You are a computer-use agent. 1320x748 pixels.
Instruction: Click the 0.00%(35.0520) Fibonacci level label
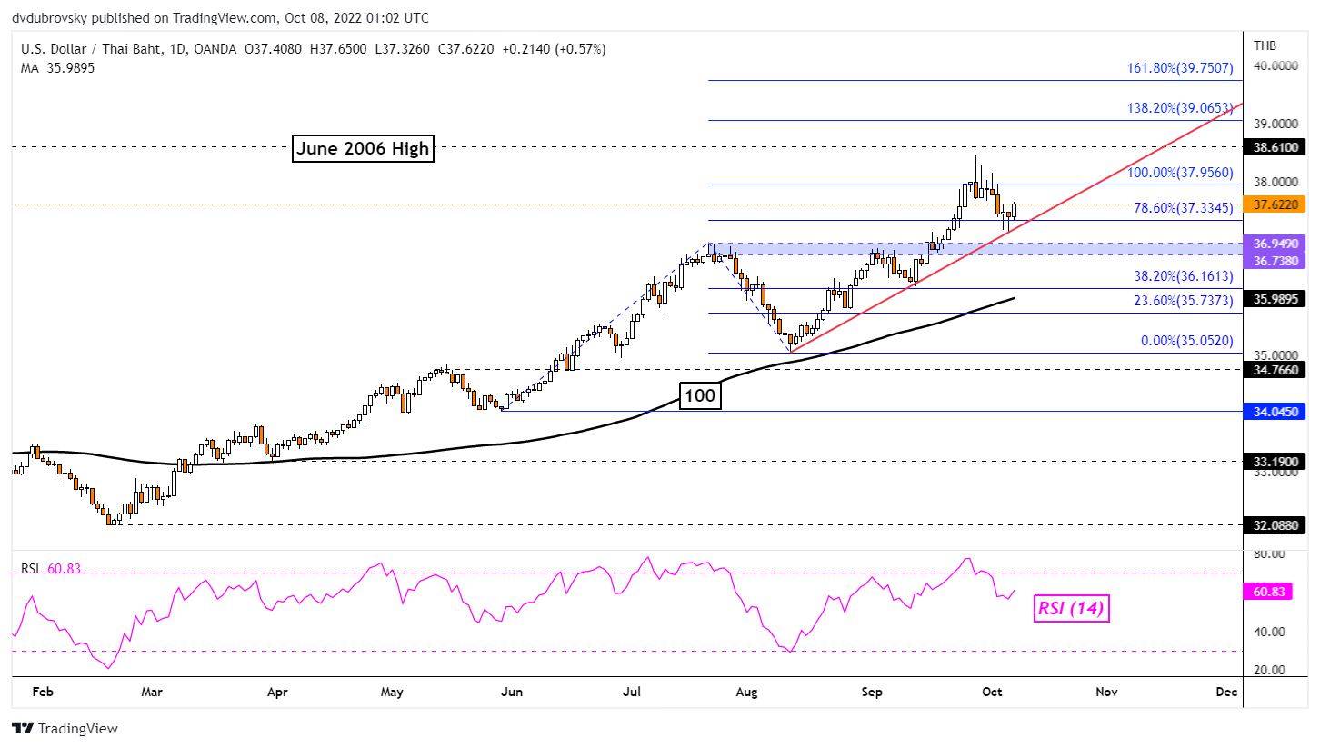1187,340
